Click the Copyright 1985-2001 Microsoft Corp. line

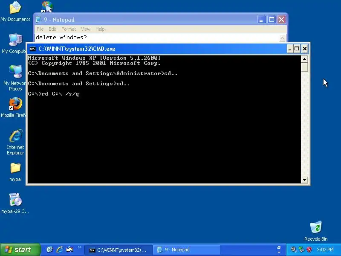pyautogui.click(x=94, y=63)
